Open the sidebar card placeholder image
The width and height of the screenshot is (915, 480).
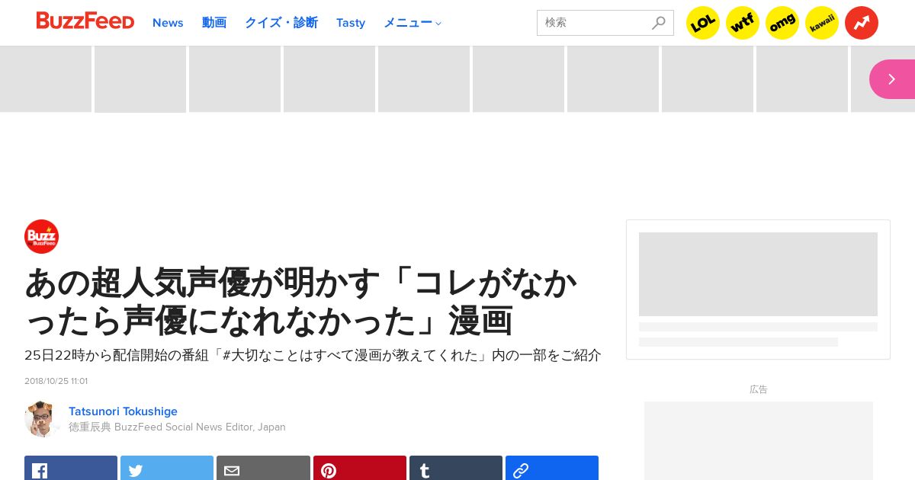[x=758, y=274]
